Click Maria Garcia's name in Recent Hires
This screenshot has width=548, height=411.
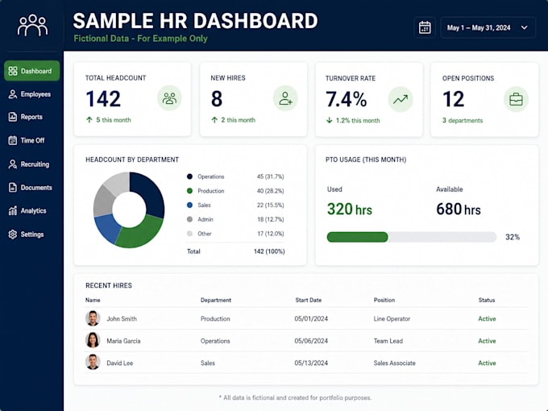click(123, 341)
